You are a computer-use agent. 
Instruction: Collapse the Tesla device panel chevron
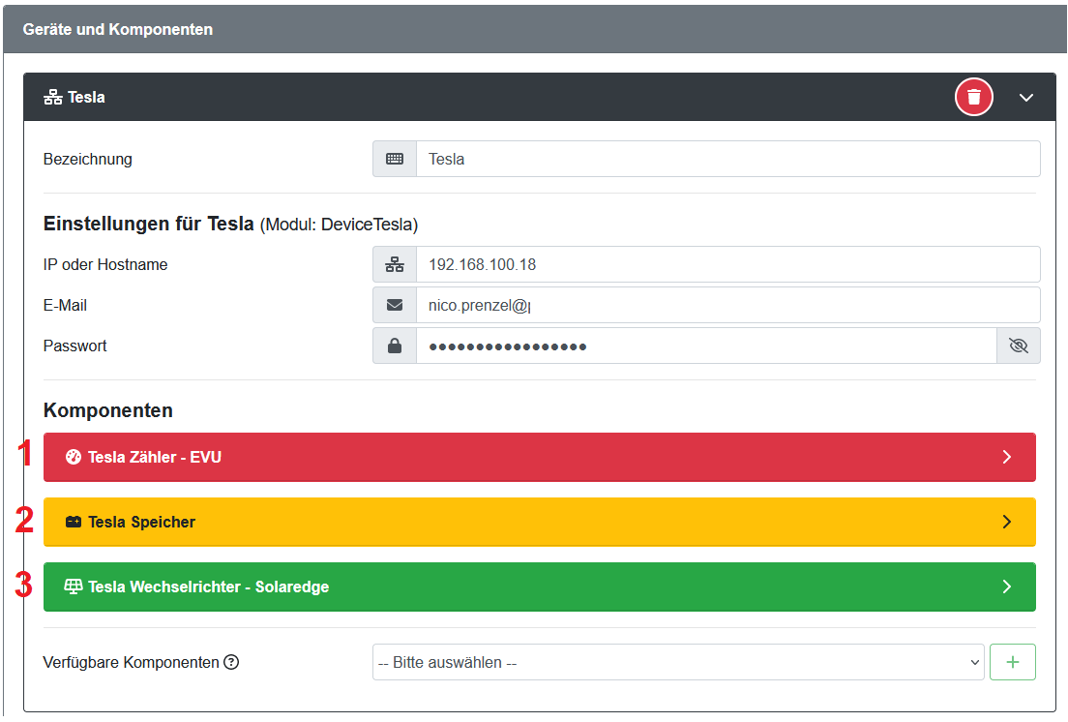[1026, 98]
